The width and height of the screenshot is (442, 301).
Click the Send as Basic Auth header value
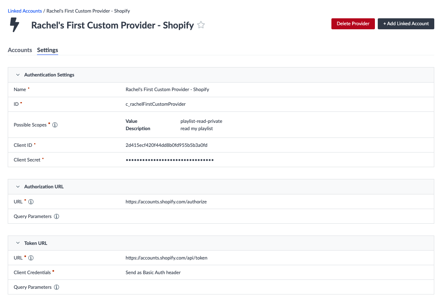(153, 273)
